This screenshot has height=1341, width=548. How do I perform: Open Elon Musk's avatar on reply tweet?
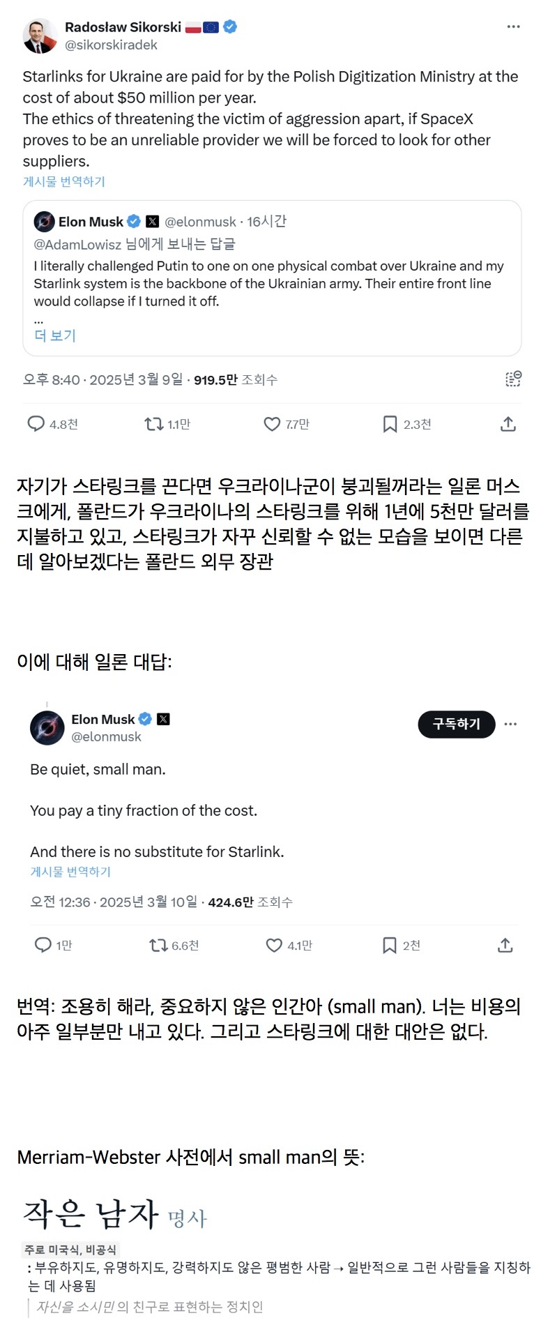point(47,728)
